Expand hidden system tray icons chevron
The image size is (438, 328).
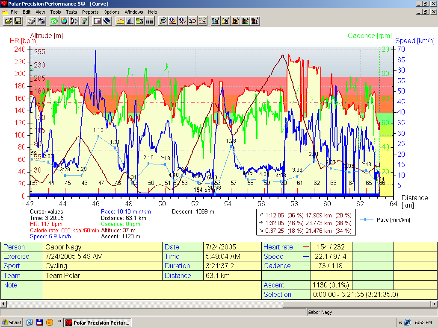(x=400, y=323)
